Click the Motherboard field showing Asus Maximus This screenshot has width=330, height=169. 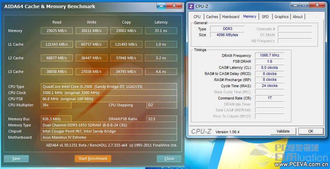tap(109, 137)
